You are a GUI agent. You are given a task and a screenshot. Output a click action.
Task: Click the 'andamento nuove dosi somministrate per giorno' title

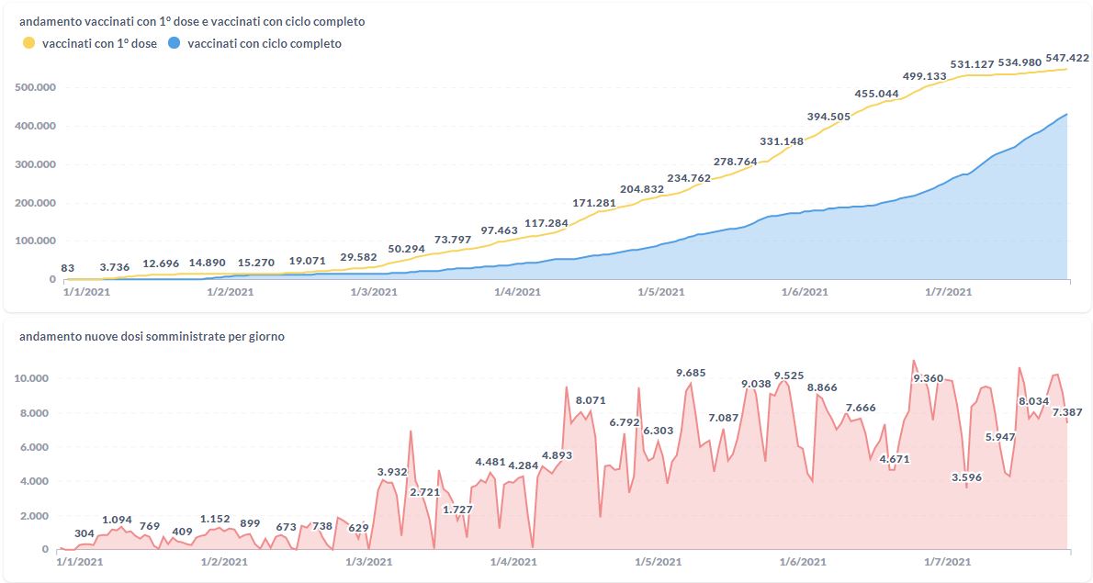[x=152, y=337]
